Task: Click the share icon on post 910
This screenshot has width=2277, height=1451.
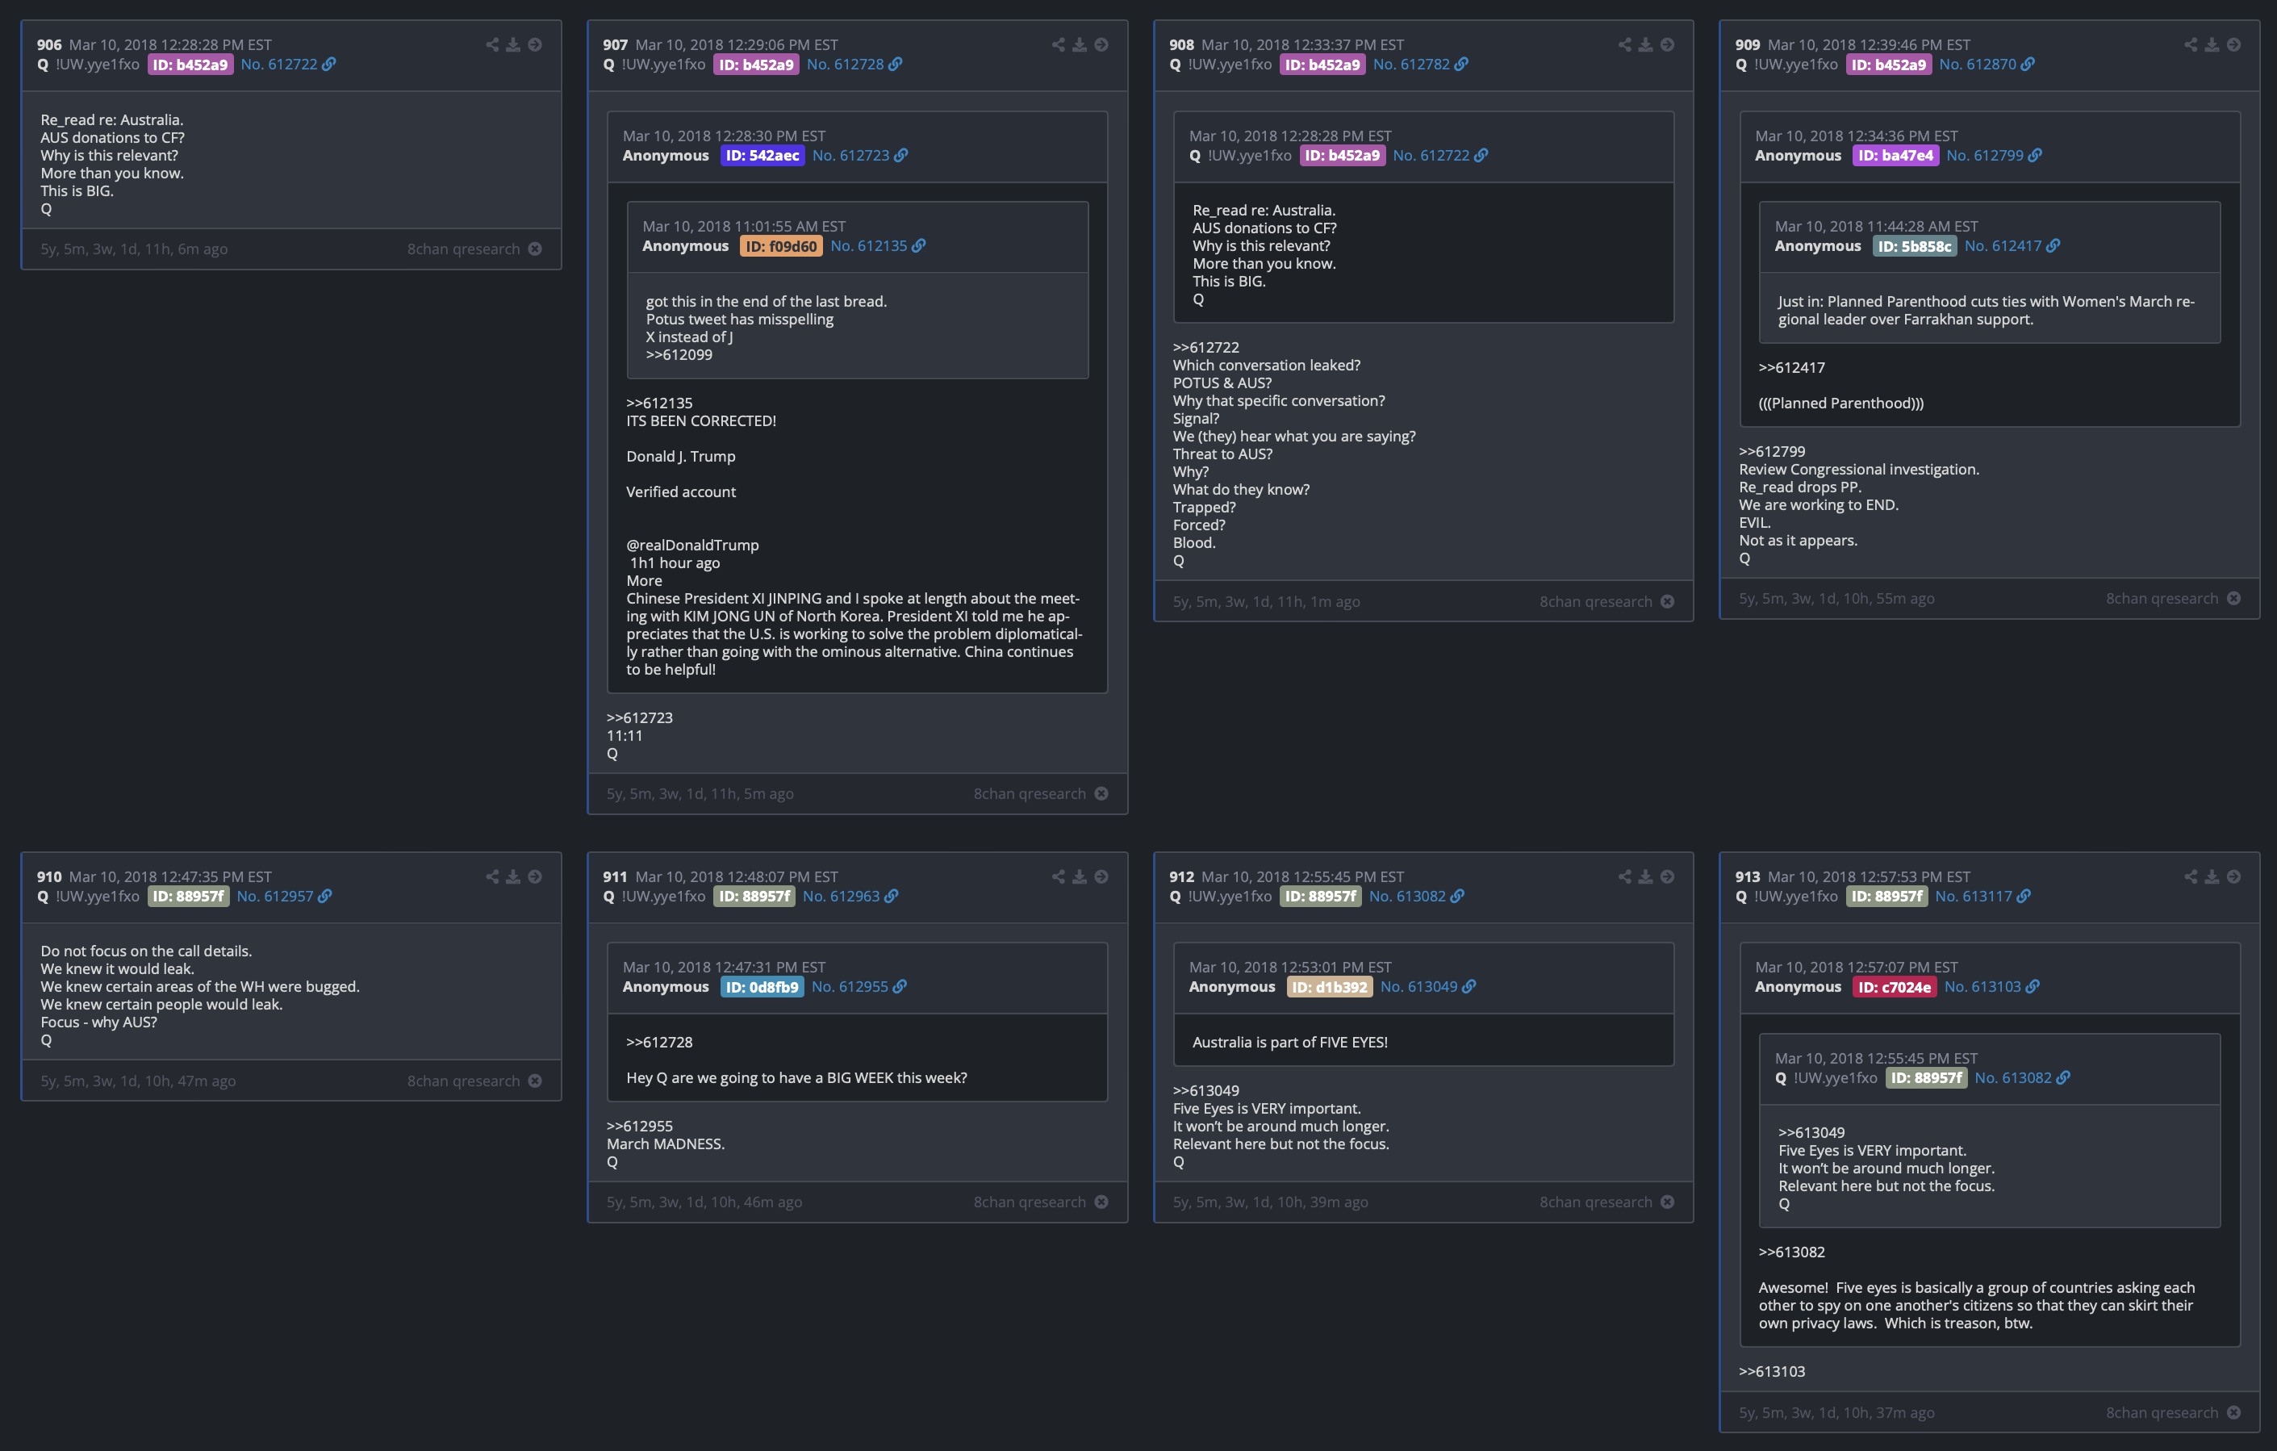Action: (491, 877)
